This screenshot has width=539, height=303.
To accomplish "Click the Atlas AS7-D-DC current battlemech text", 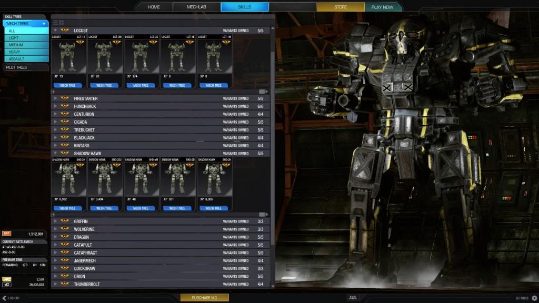I will click(x=13, y=247).
